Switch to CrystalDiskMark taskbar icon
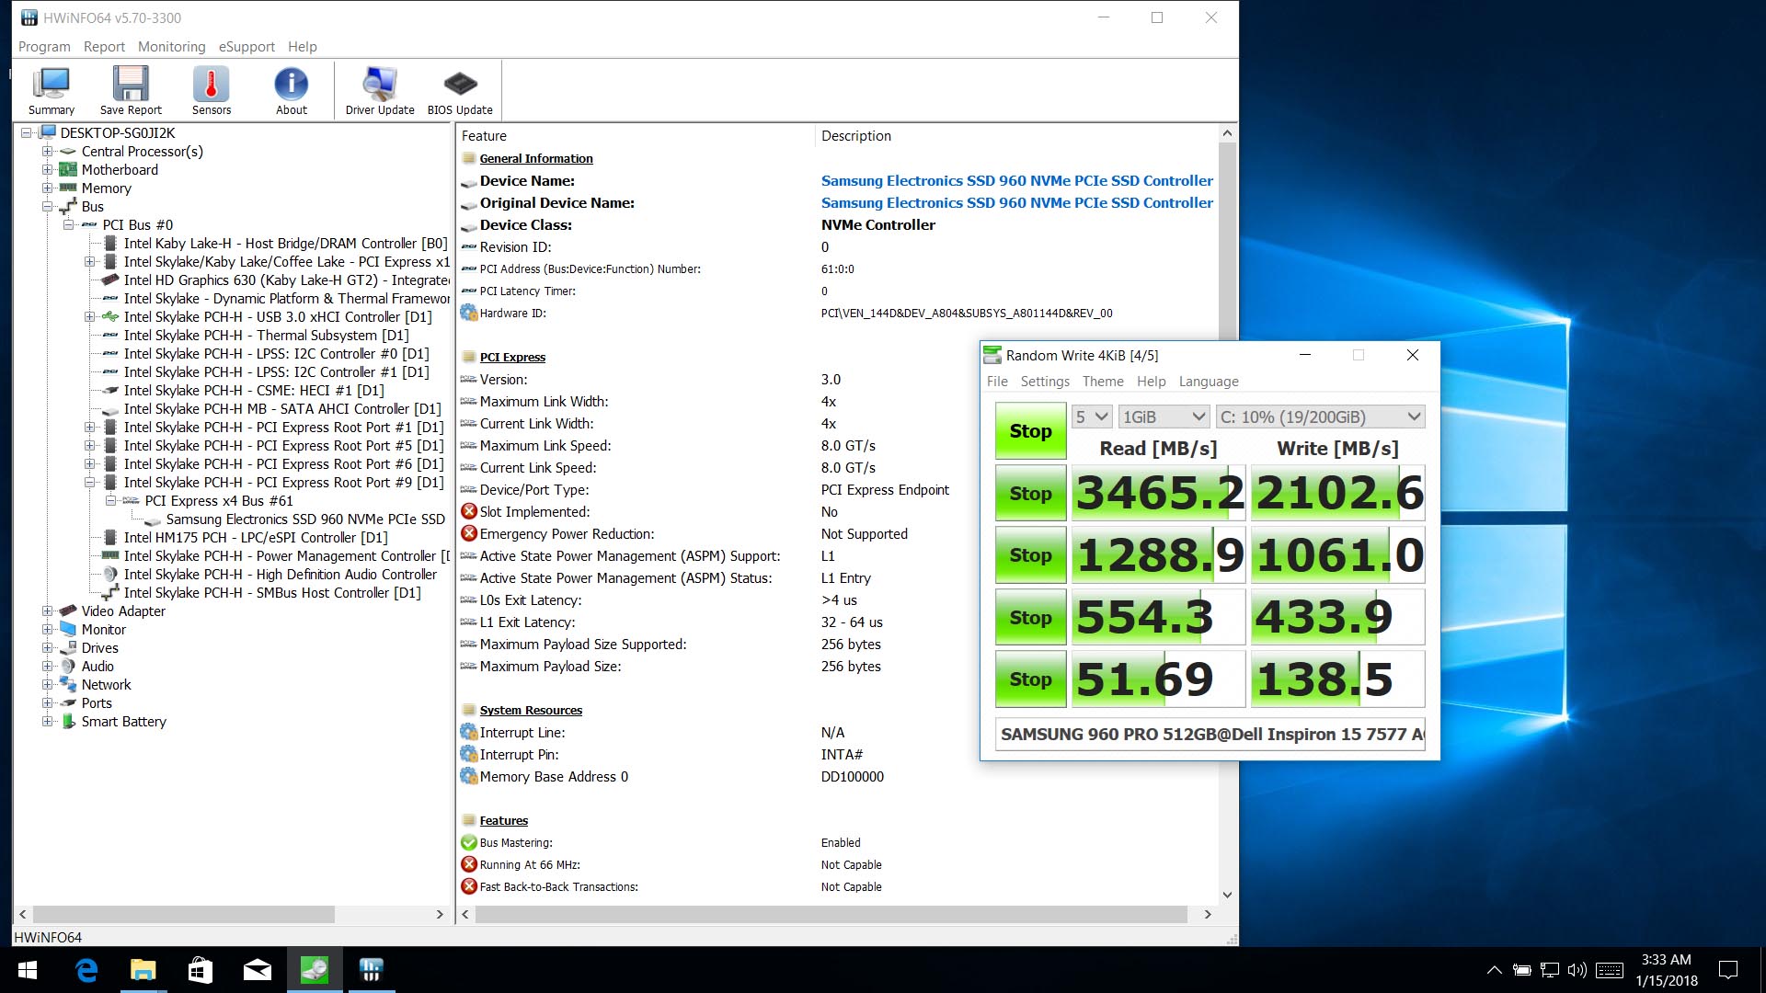Viewport: 1766px width, 993px height. click(x=315, y=970)
